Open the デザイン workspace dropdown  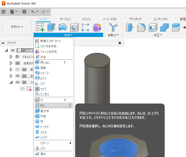(17, 27)
